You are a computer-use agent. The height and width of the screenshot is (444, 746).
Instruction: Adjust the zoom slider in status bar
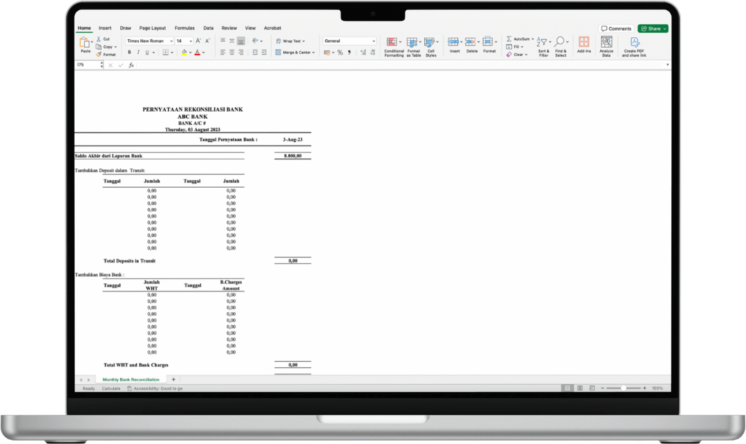click(x=623, y=388)
